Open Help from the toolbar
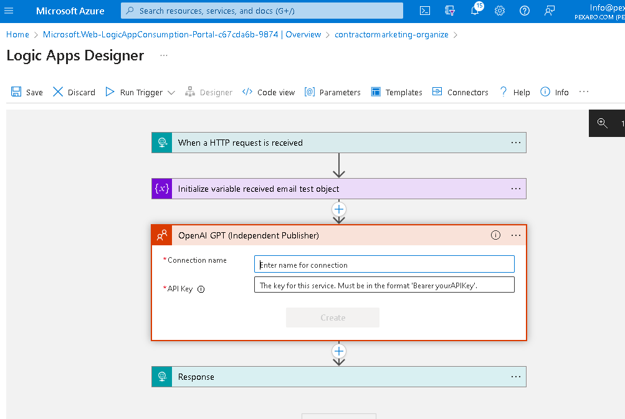This screenshot has width=625, height=419. pyautogui.click(x=515, y=92)
